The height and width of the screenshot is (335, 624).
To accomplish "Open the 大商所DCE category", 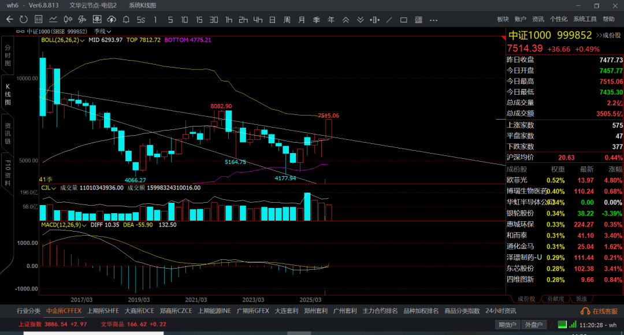I will pos(139,311).
